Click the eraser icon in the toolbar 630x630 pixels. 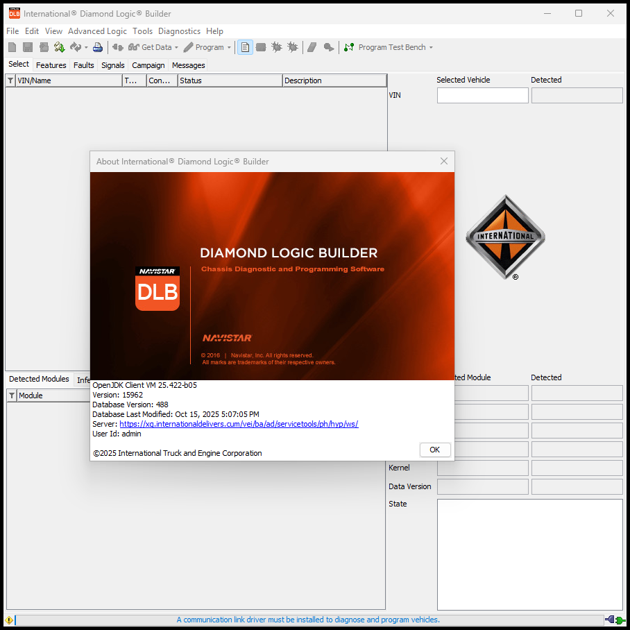pyautogui.click(x=312, y=47)
